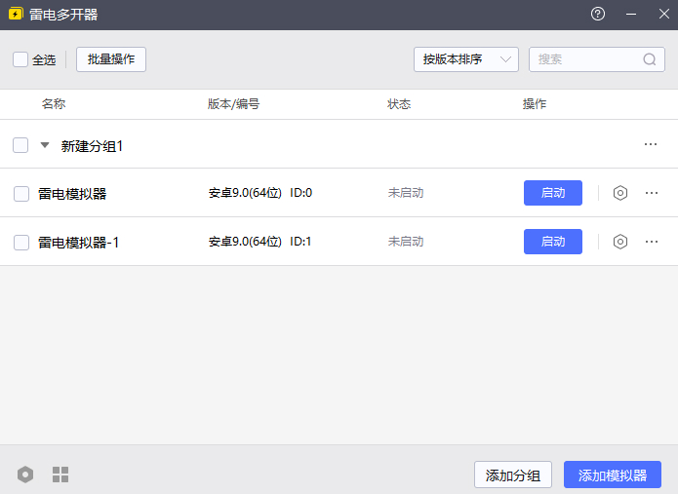Select the 新建分组1 group checkbox
The width and height of the screenshot is (678, 494).
(20, 145)
